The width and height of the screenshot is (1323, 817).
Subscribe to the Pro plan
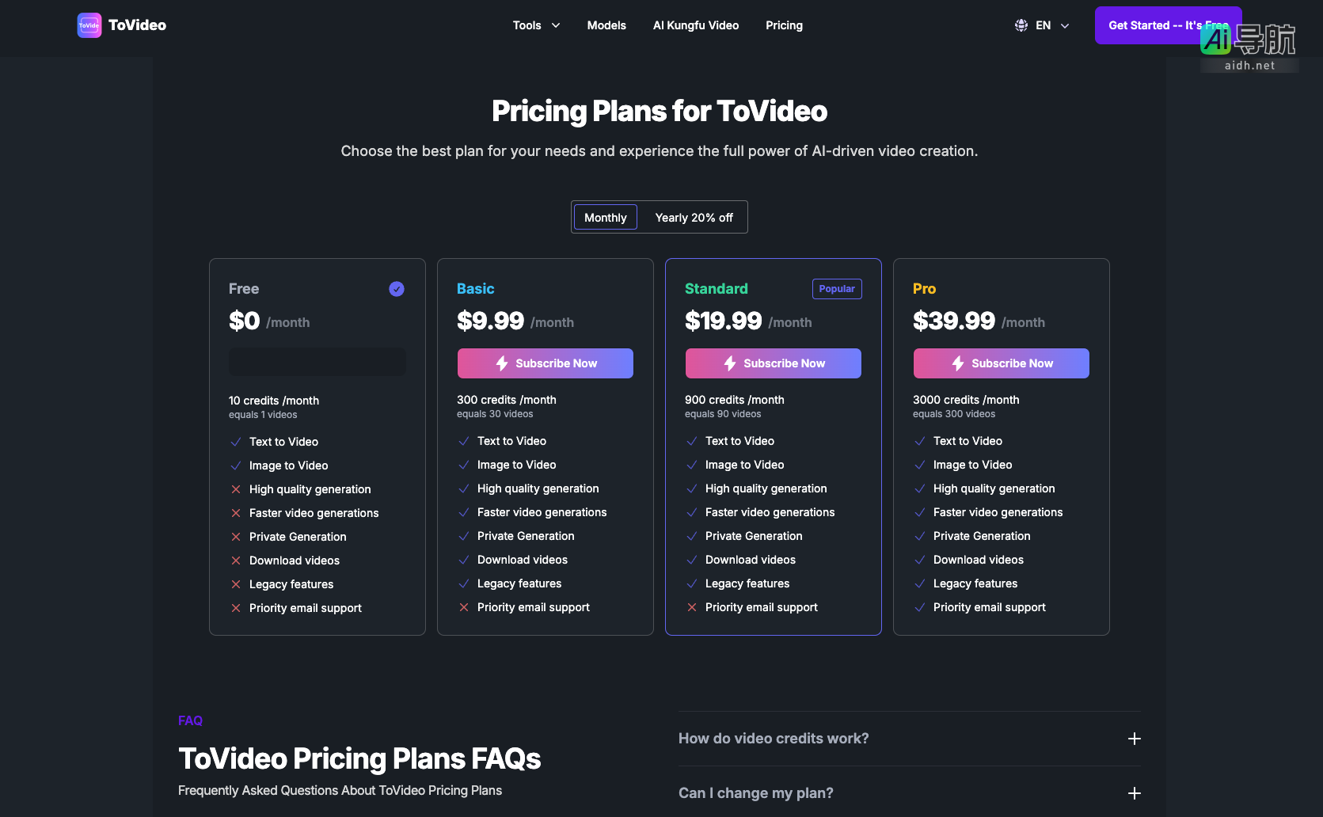(x=1002, y=363)
